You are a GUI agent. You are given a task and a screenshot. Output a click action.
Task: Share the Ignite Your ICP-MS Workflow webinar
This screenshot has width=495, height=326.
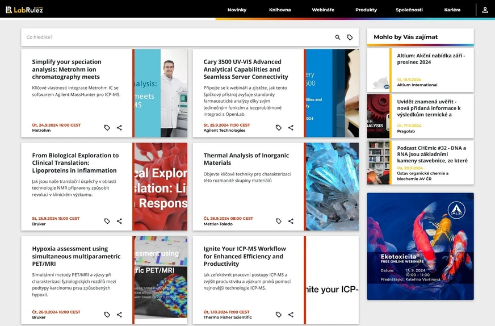coord(291,315)
